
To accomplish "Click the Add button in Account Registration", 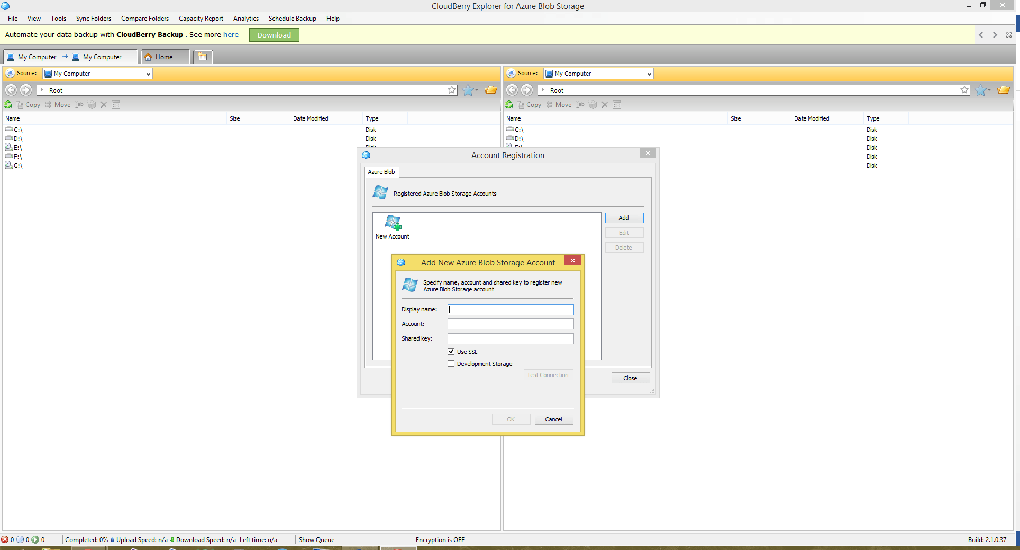I will 624,218.
